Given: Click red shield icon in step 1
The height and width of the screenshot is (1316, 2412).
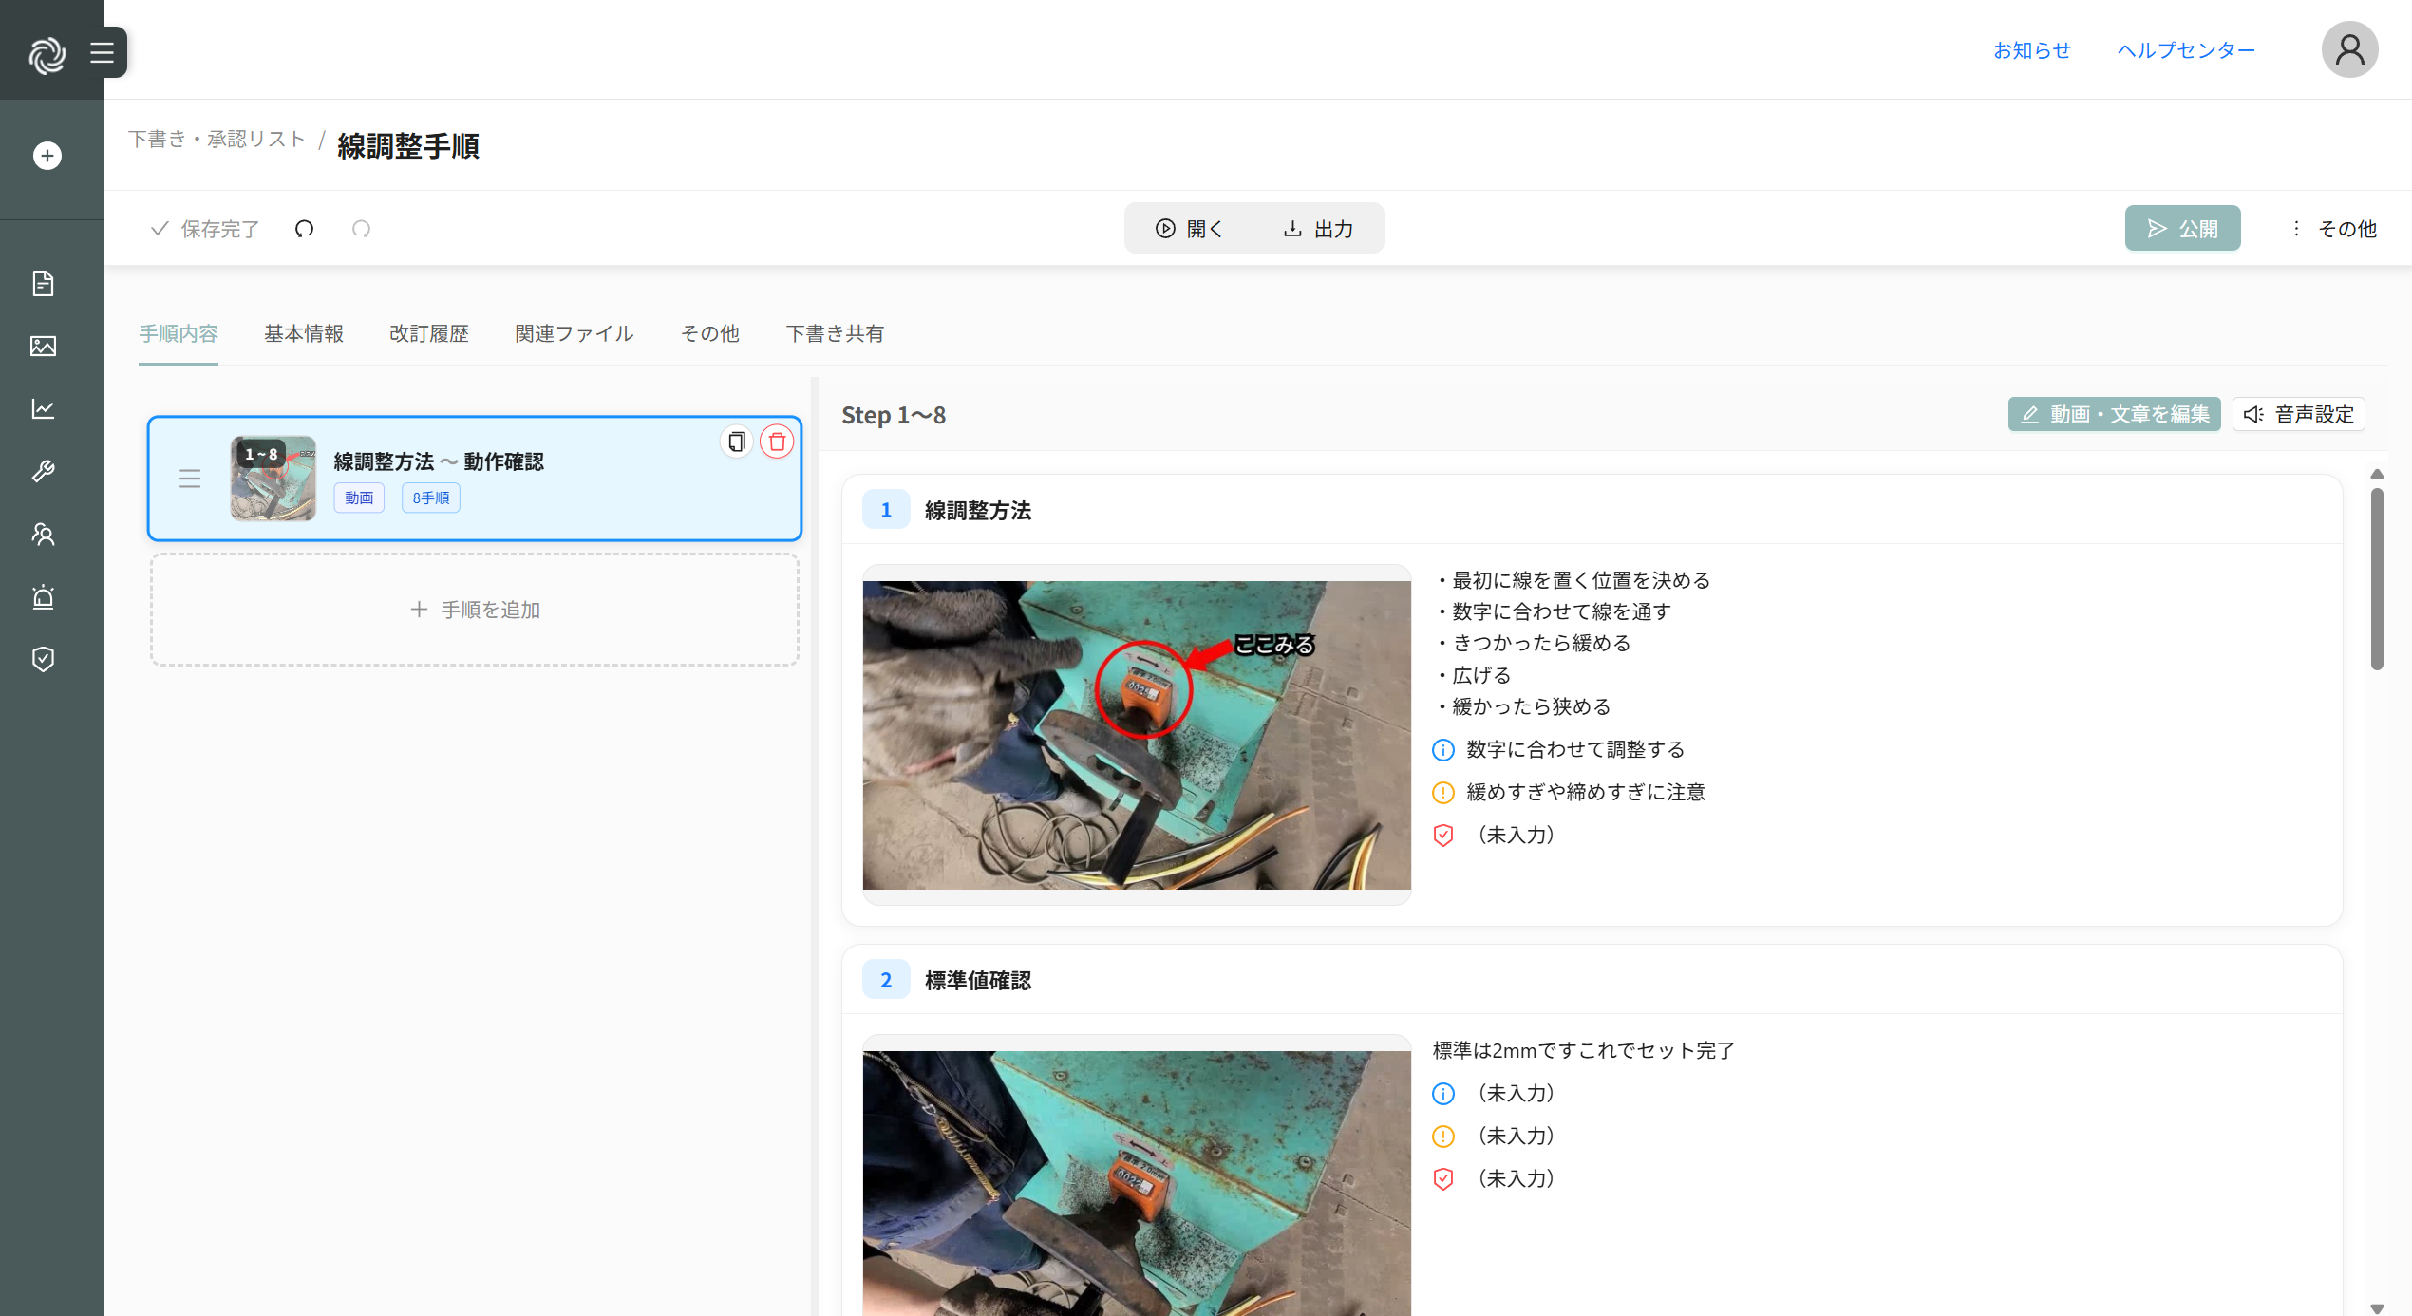Looking at the screenshot, I should tap(1442, 836).
